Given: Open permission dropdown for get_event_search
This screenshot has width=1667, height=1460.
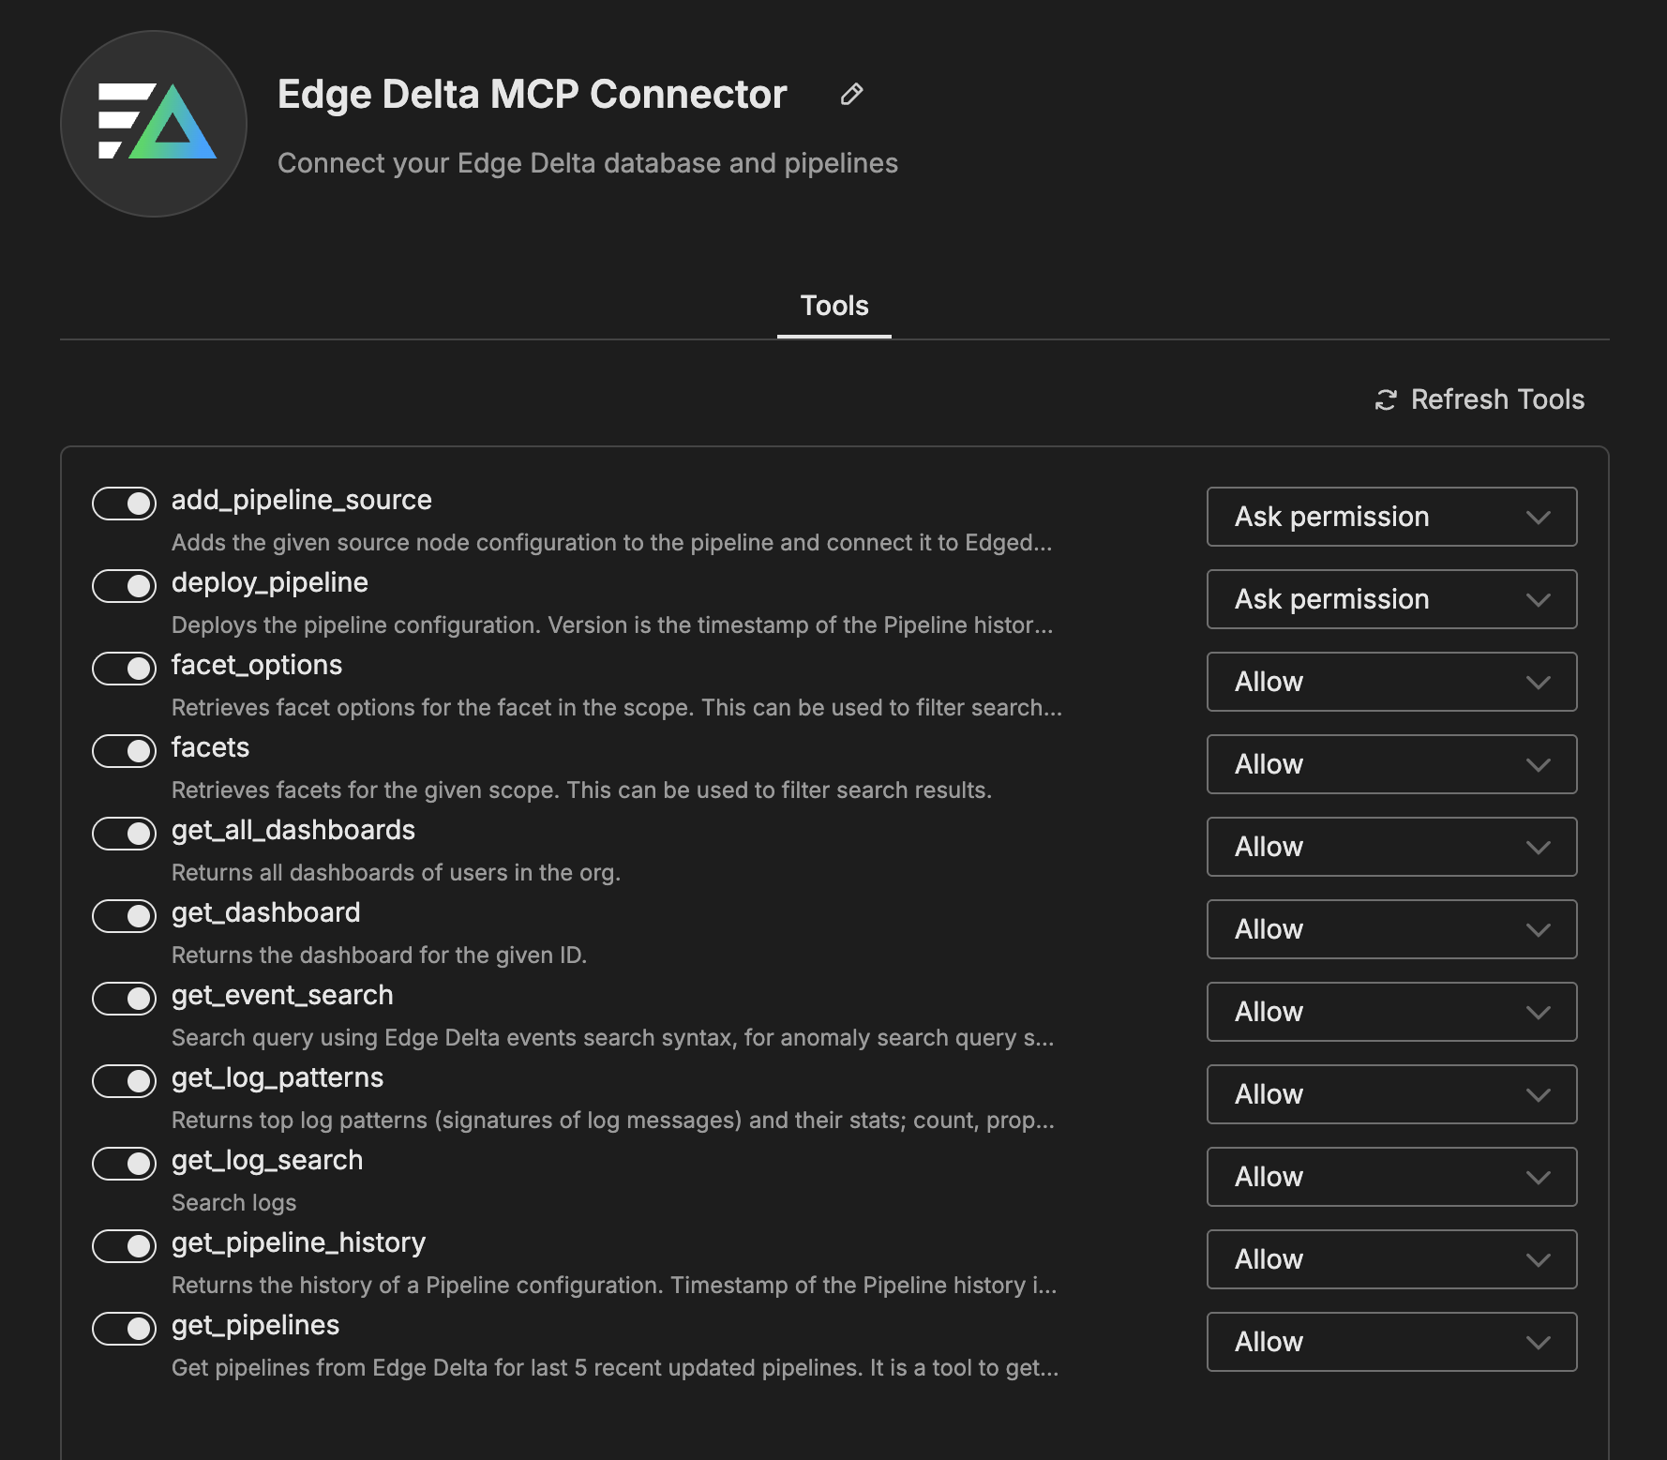Looking at the screenshot, I should click(x=1390, y=1012).
